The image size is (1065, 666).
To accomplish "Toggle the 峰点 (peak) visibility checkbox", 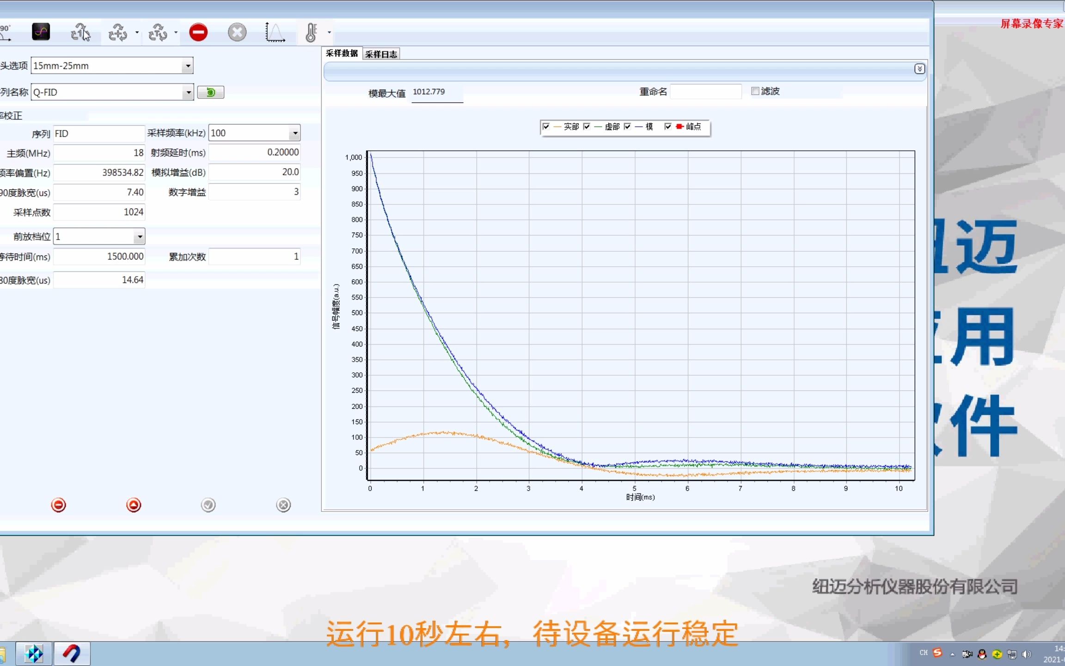I will click(669, 127).
